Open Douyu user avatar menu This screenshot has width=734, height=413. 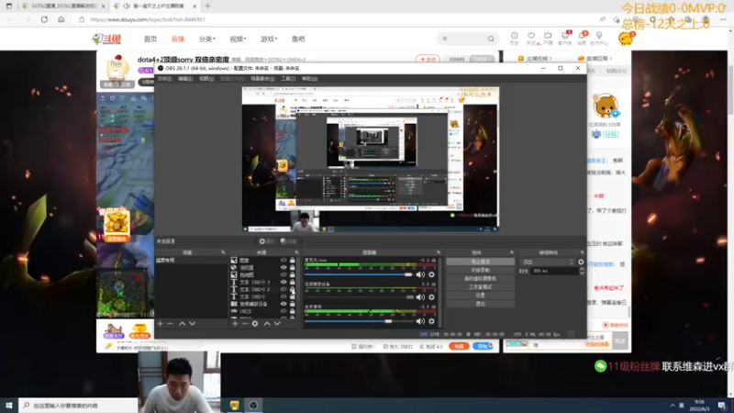point(625,39)
